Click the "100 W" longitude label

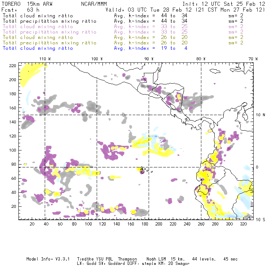coord(97,59)
